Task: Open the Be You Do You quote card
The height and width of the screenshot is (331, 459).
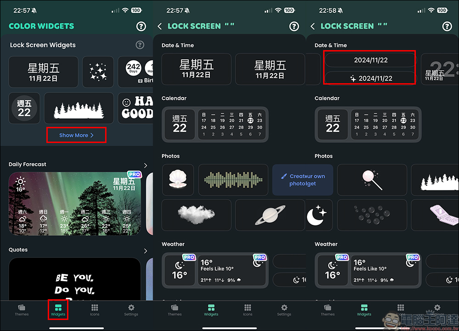Action: 75,279
